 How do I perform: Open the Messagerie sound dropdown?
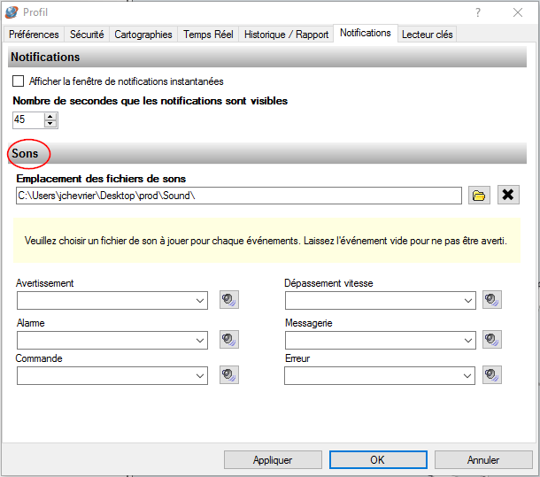pos(468,340)
